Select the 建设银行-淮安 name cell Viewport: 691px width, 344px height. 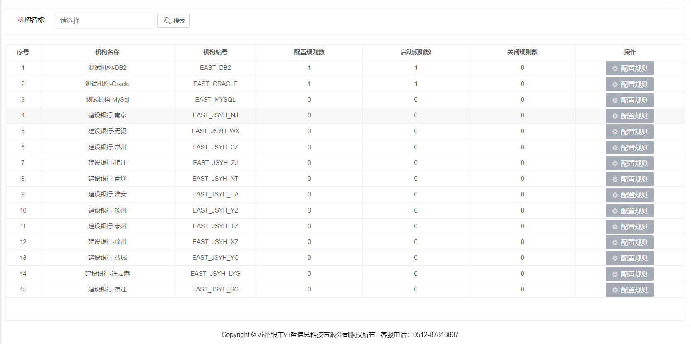pos(107,194)
